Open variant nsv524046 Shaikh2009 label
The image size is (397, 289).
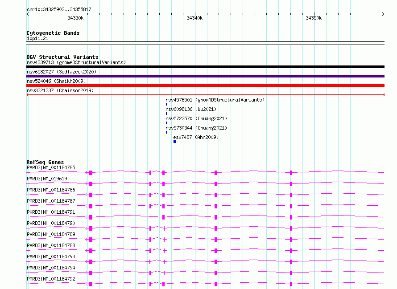tap(56, 81)
